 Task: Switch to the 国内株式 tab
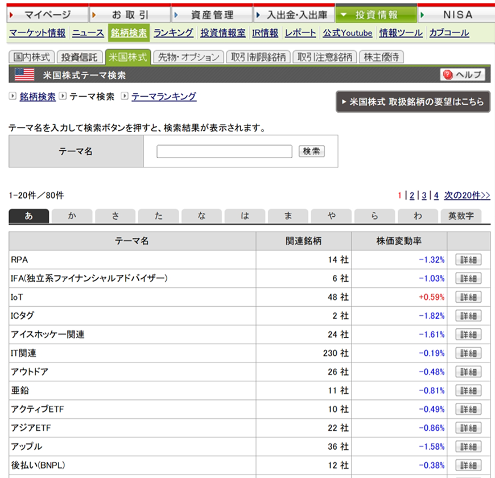[x=32, y=57]
